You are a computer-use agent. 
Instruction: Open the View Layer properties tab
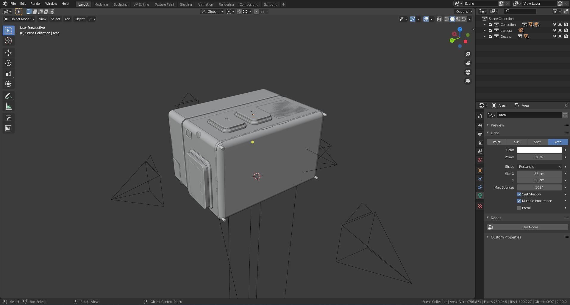(x=480, y=143)
